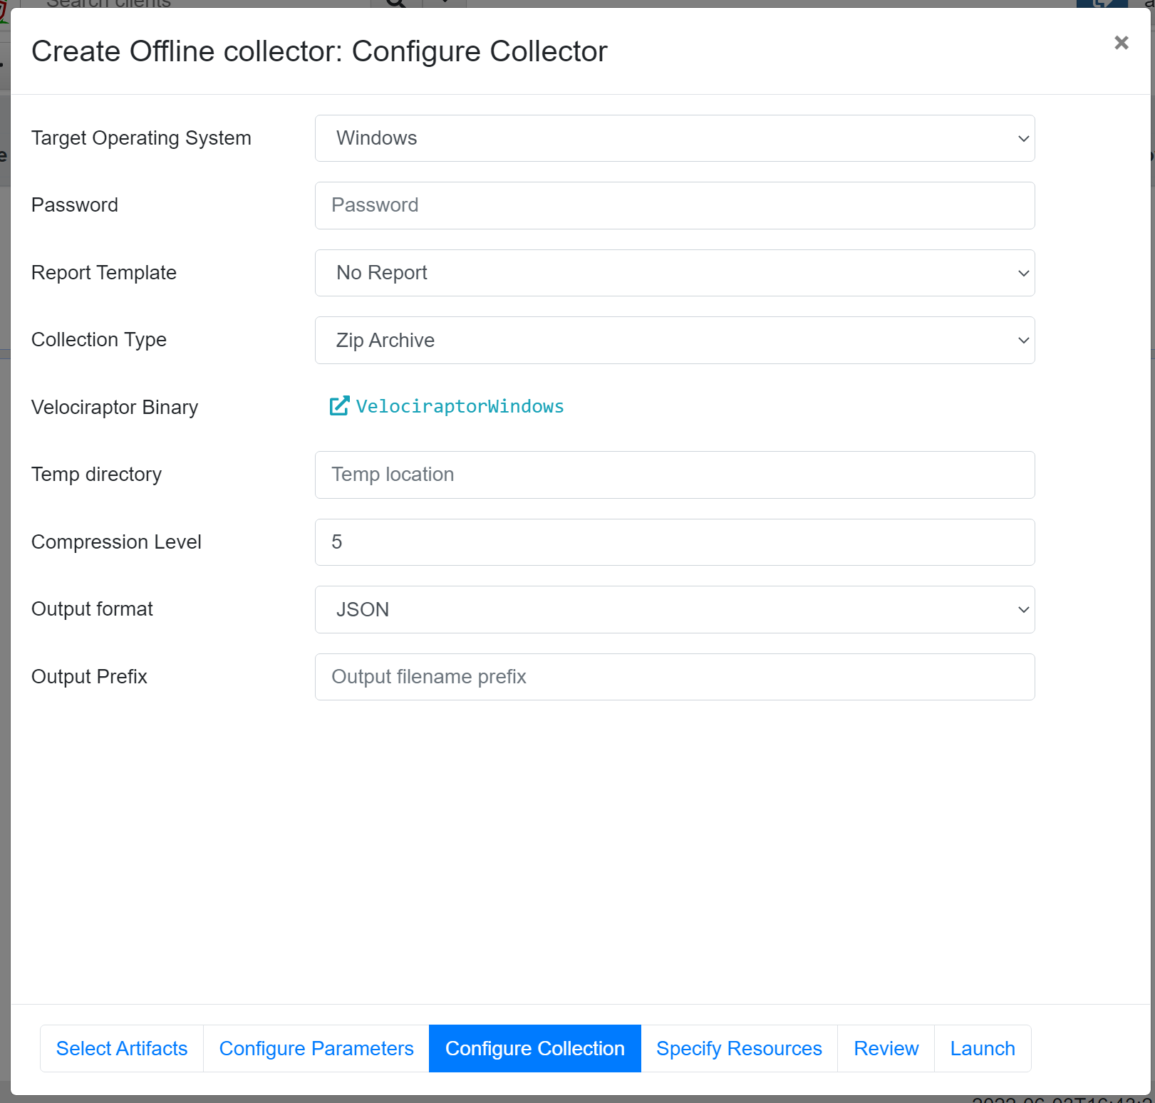
Task: Click the Compression Level field
Action: (x=675, y=542)
